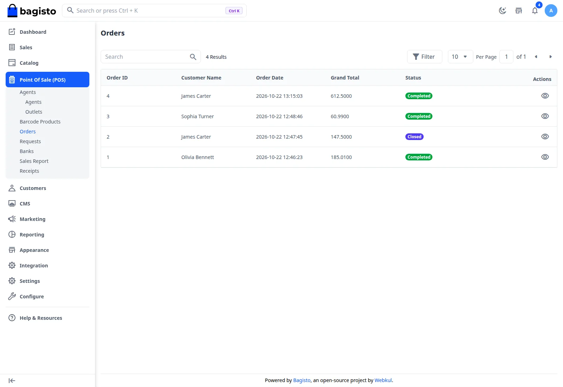Collapse the sidebar using the arrow icon
This screenshot has height=387, width=563.
click(x=12, y=381)
